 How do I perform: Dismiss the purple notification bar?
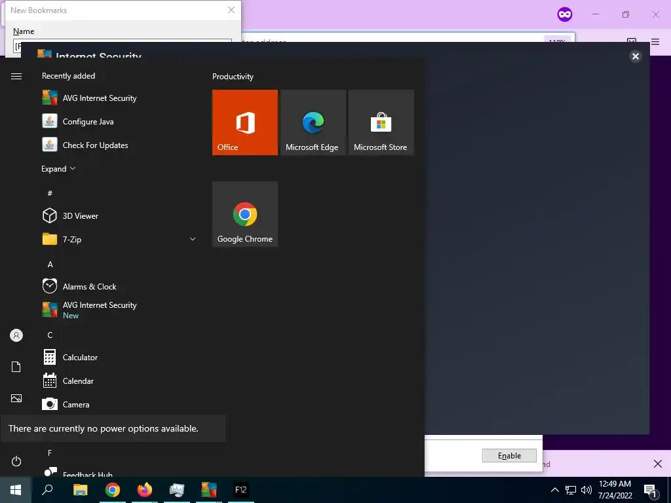tap(658, 464)
